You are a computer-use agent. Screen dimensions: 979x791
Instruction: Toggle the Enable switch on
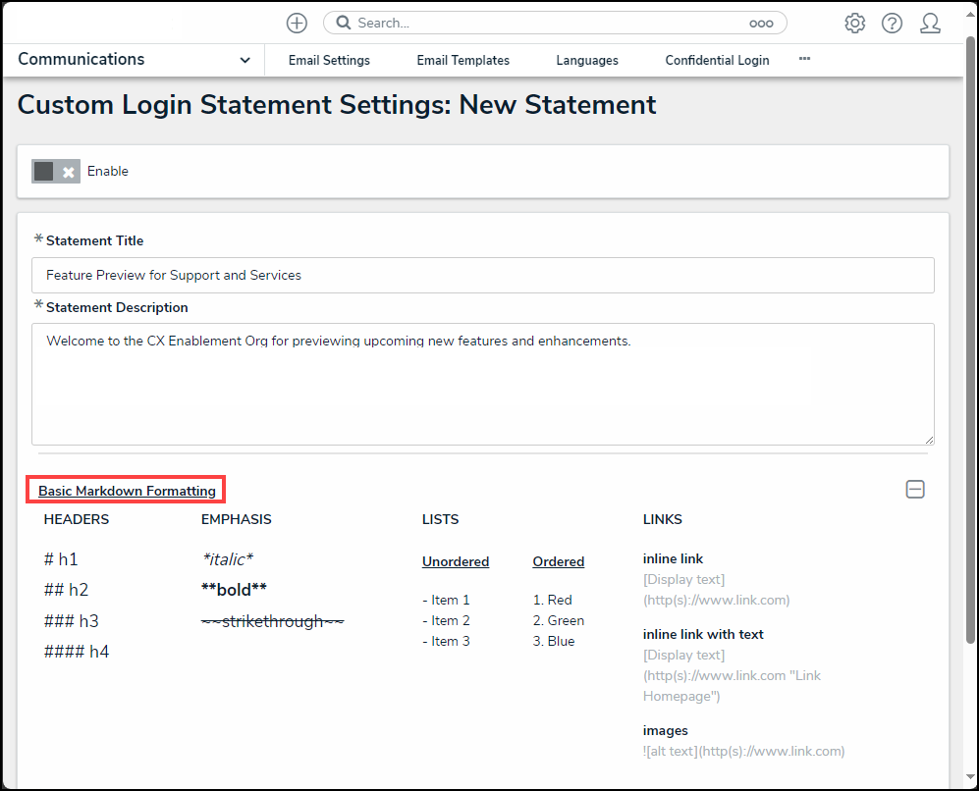(55, 171)
